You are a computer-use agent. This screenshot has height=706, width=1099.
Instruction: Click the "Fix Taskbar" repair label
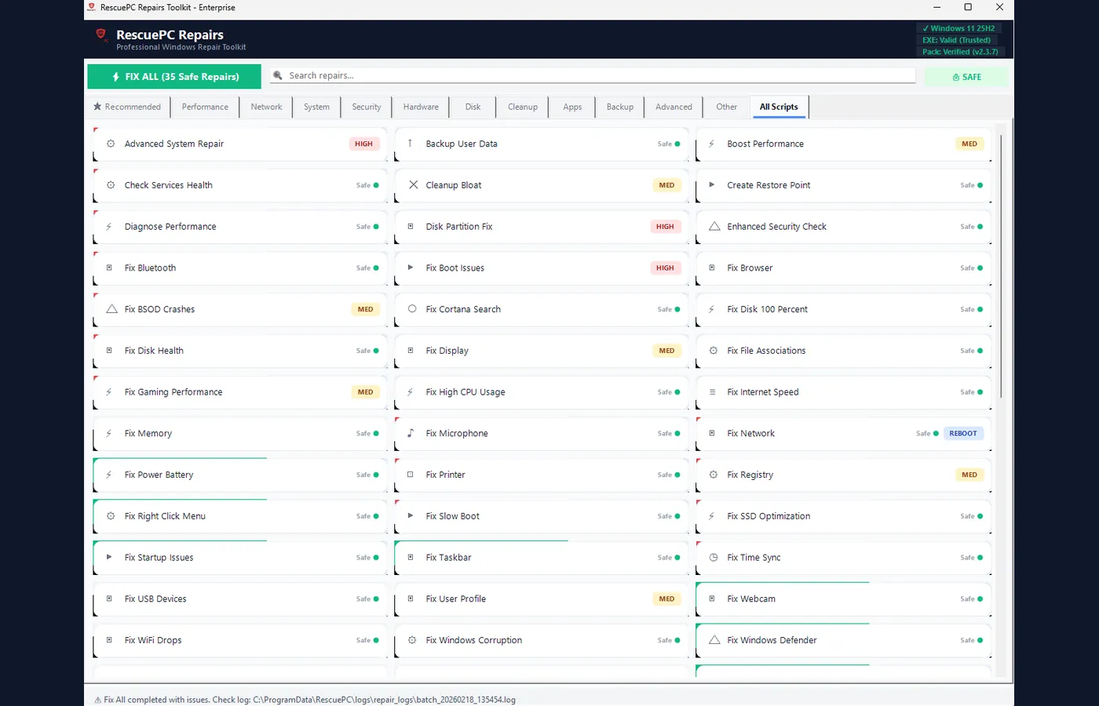point(448,558)
